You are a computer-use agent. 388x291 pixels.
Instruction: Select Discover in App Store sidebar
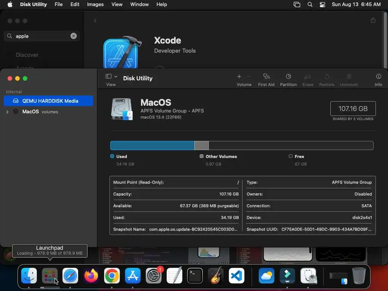coord(27,55)
